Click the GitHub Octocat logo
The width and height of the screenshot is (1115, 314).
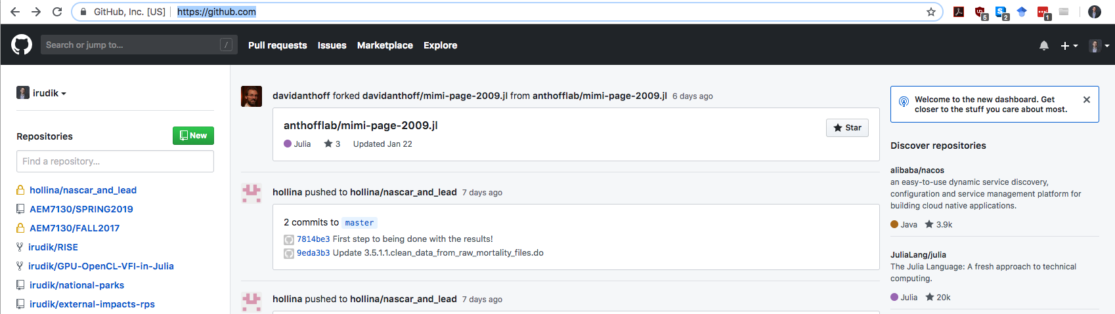(22, 45)
